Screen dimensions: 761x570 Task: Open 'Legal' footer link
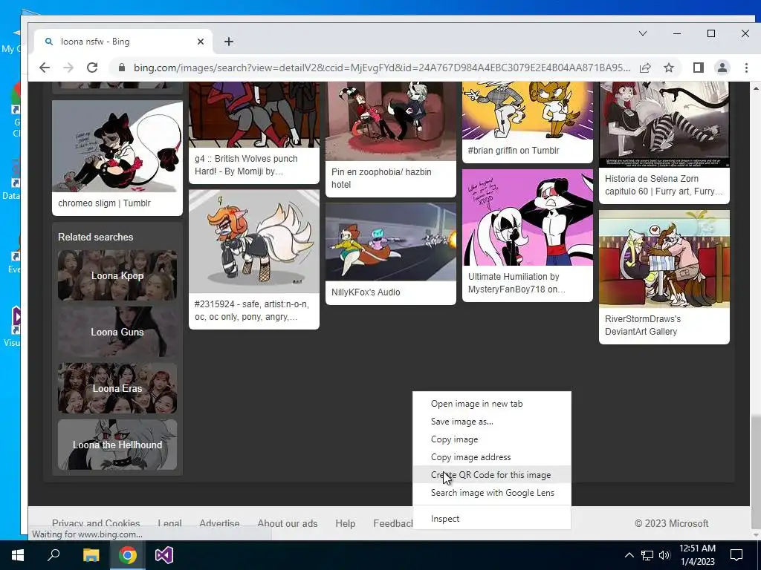170,523
